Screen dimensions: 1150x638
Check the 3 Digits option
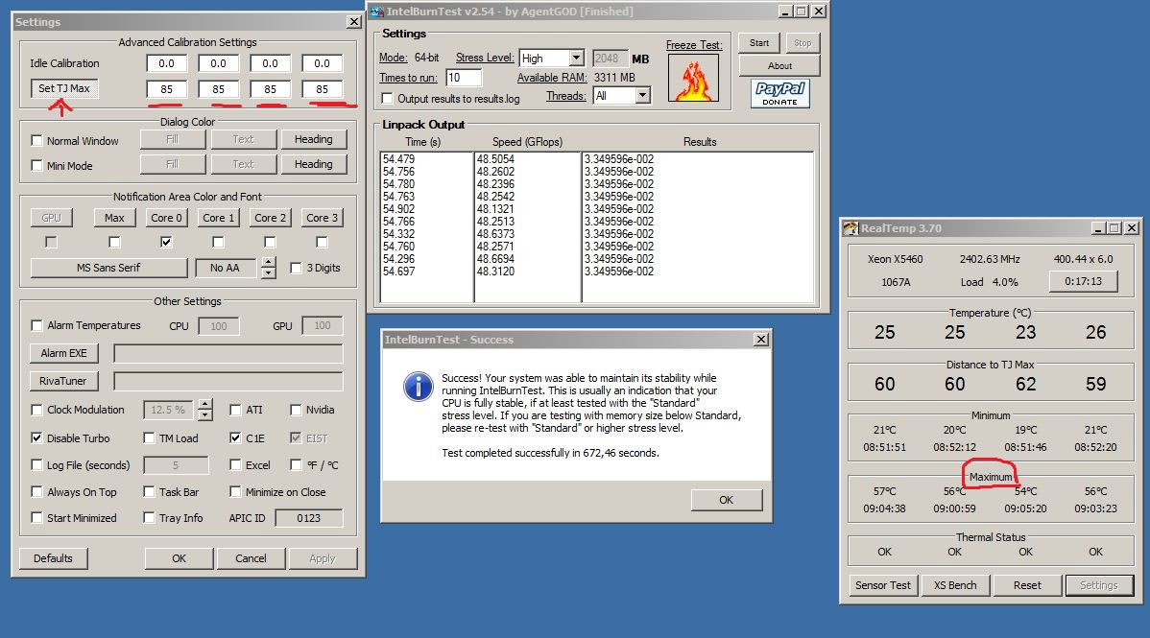[x=296, y=268]
